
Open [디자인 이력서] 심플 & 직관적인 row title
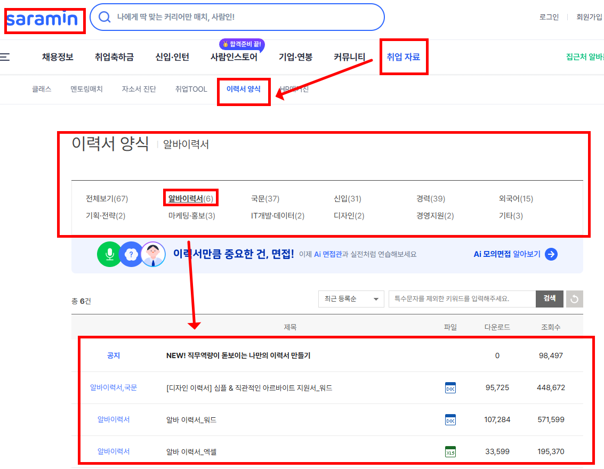[x=249, y=388]
